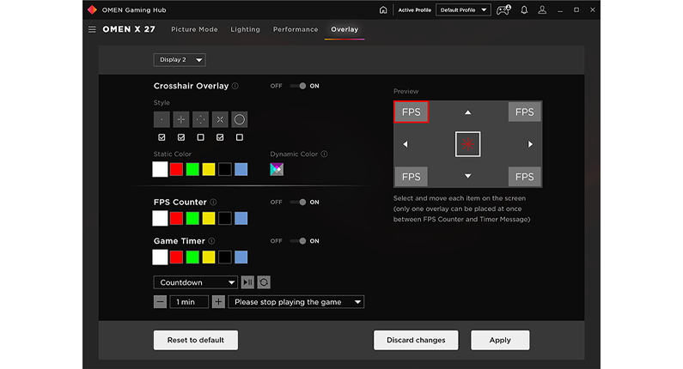
Task: Switch to the Lighting tab
Action: click(245, 29)
